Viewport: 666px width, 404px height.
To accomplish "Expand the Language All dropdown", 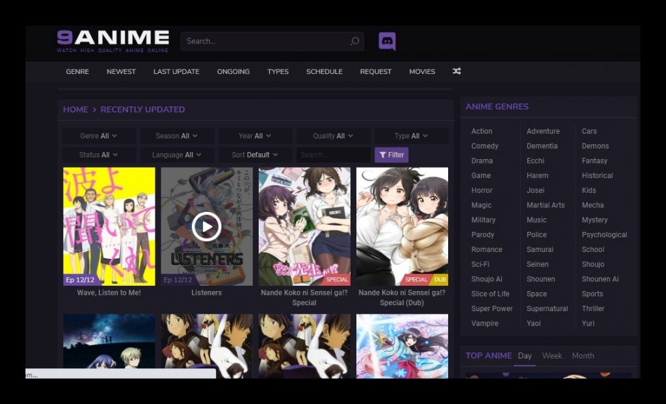I will click(177, 155).
